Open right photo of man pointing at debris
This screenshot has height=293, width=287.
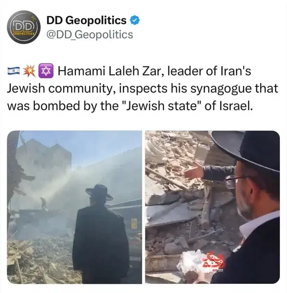(x=212, y=207)
